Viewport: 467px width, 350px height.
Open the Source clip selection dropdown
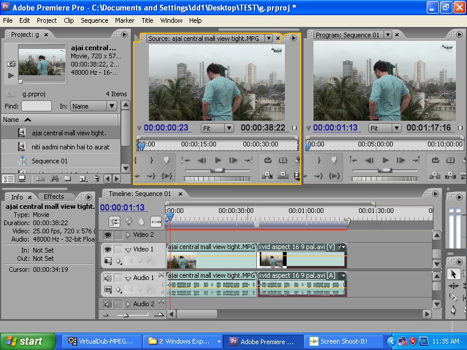[269, 38]
